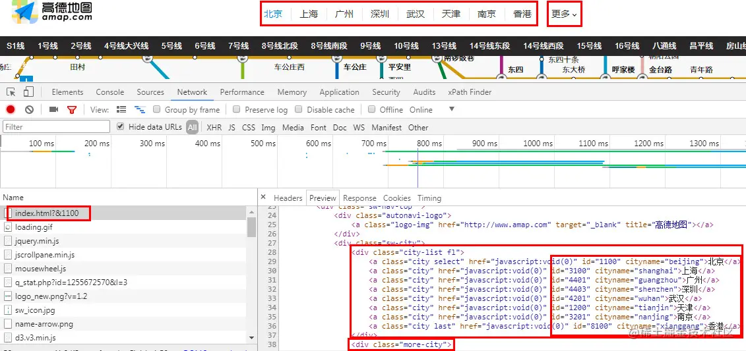
Task: Select the large request rows view icon
Action: pyautogui.click(x=121, y=110)
